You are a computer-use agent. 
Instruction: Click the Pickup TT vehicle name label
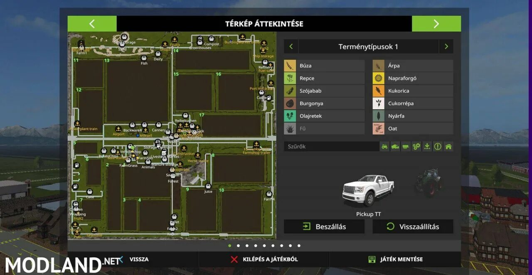pyautogui.click(x=368, y=214)
